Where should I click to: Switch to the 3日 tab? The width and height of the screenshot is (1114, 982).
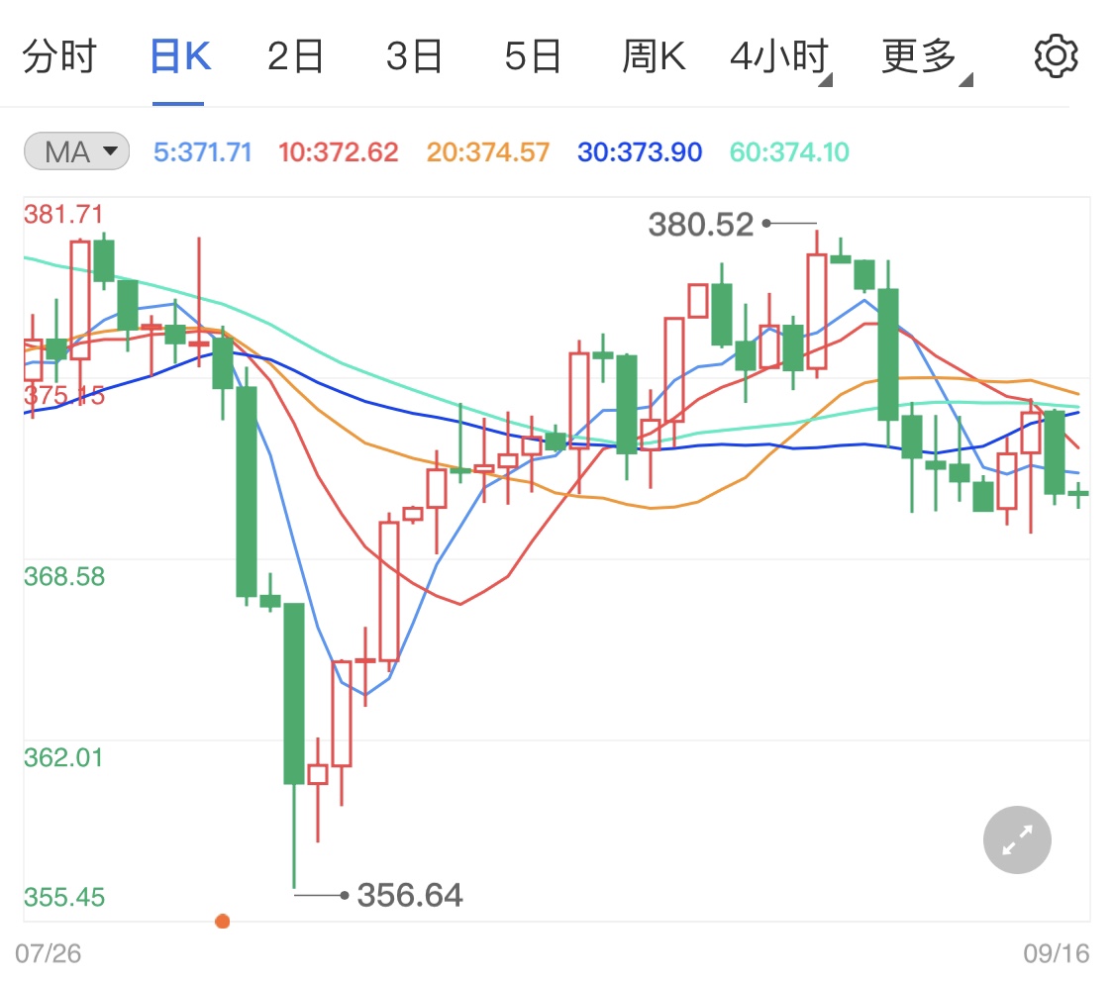414,56
